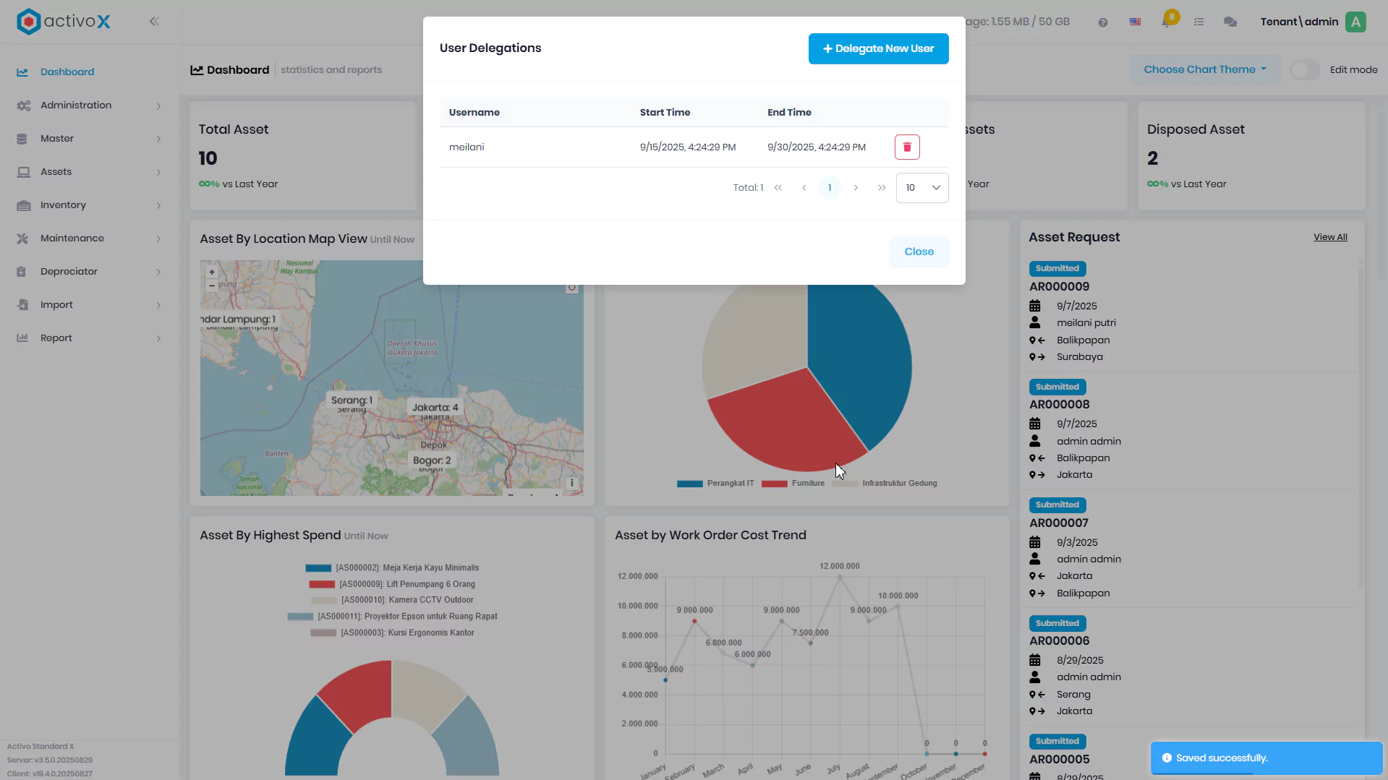
Task: Select page 1 in delegations pagination
Action: point(830,188)
